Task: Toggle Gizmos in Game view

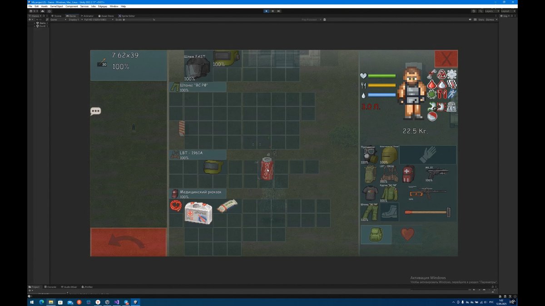Action: click(490, 19)
